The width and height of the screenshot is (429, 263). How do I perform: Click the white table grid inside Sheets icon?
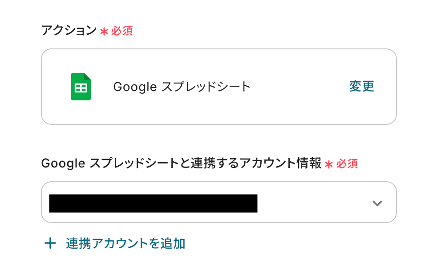pos(81,88)
